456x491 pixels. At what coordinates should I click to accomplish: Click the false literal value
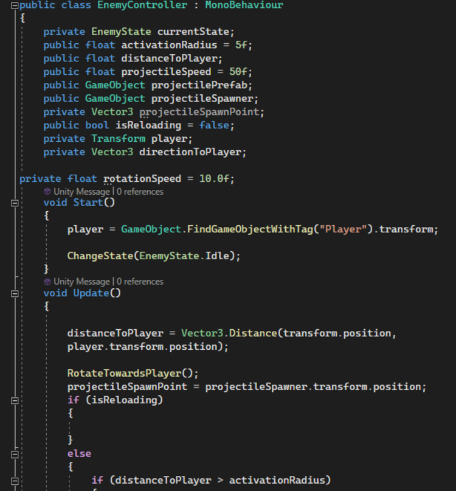pyautogui.click(x=215, y=125)
